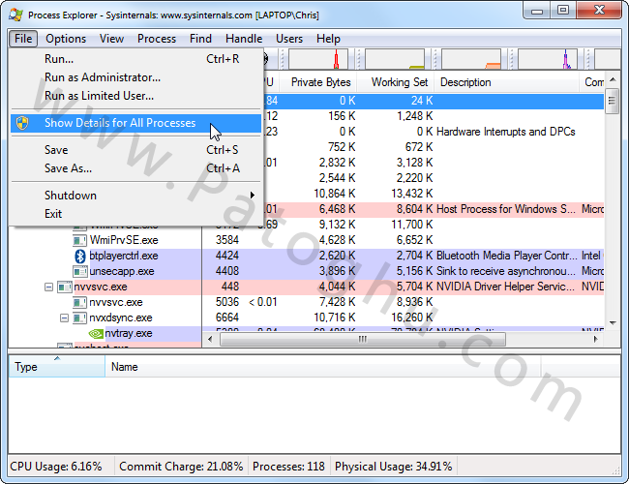Collapse the nvvsvc.exe parent tree node
Image resolution: width=629 pixels, height=484 pixels.
coord(49,287)
